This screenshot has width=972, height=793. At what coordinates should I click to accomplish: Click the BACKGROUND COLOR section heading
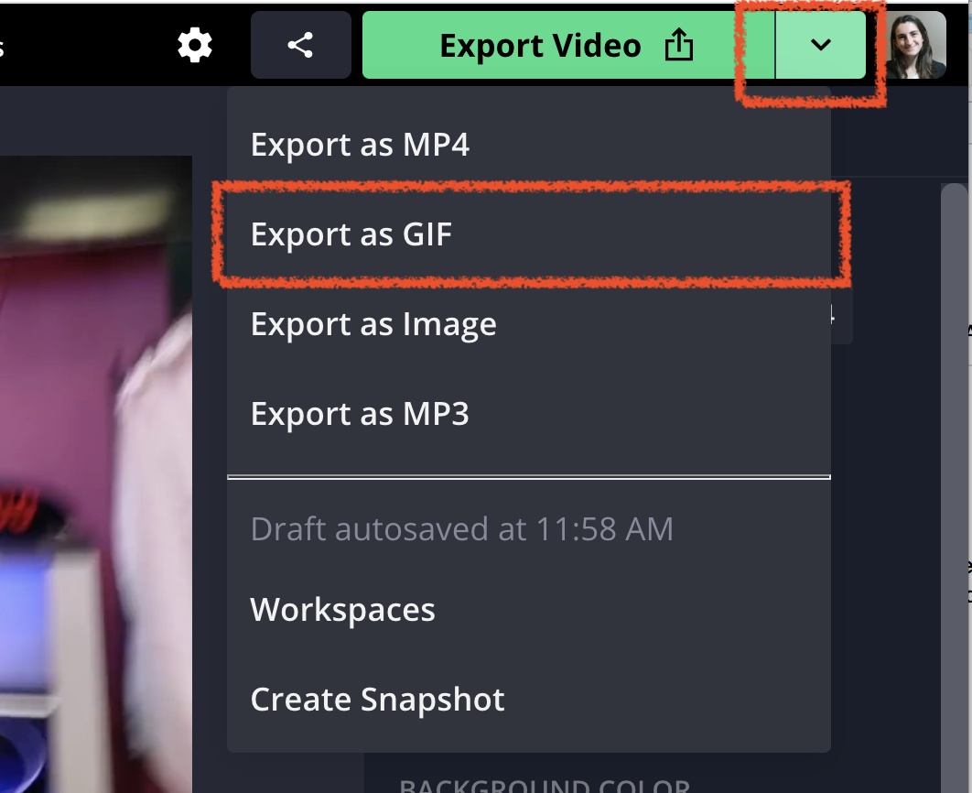pyautogui.click(x=544, y=786)
